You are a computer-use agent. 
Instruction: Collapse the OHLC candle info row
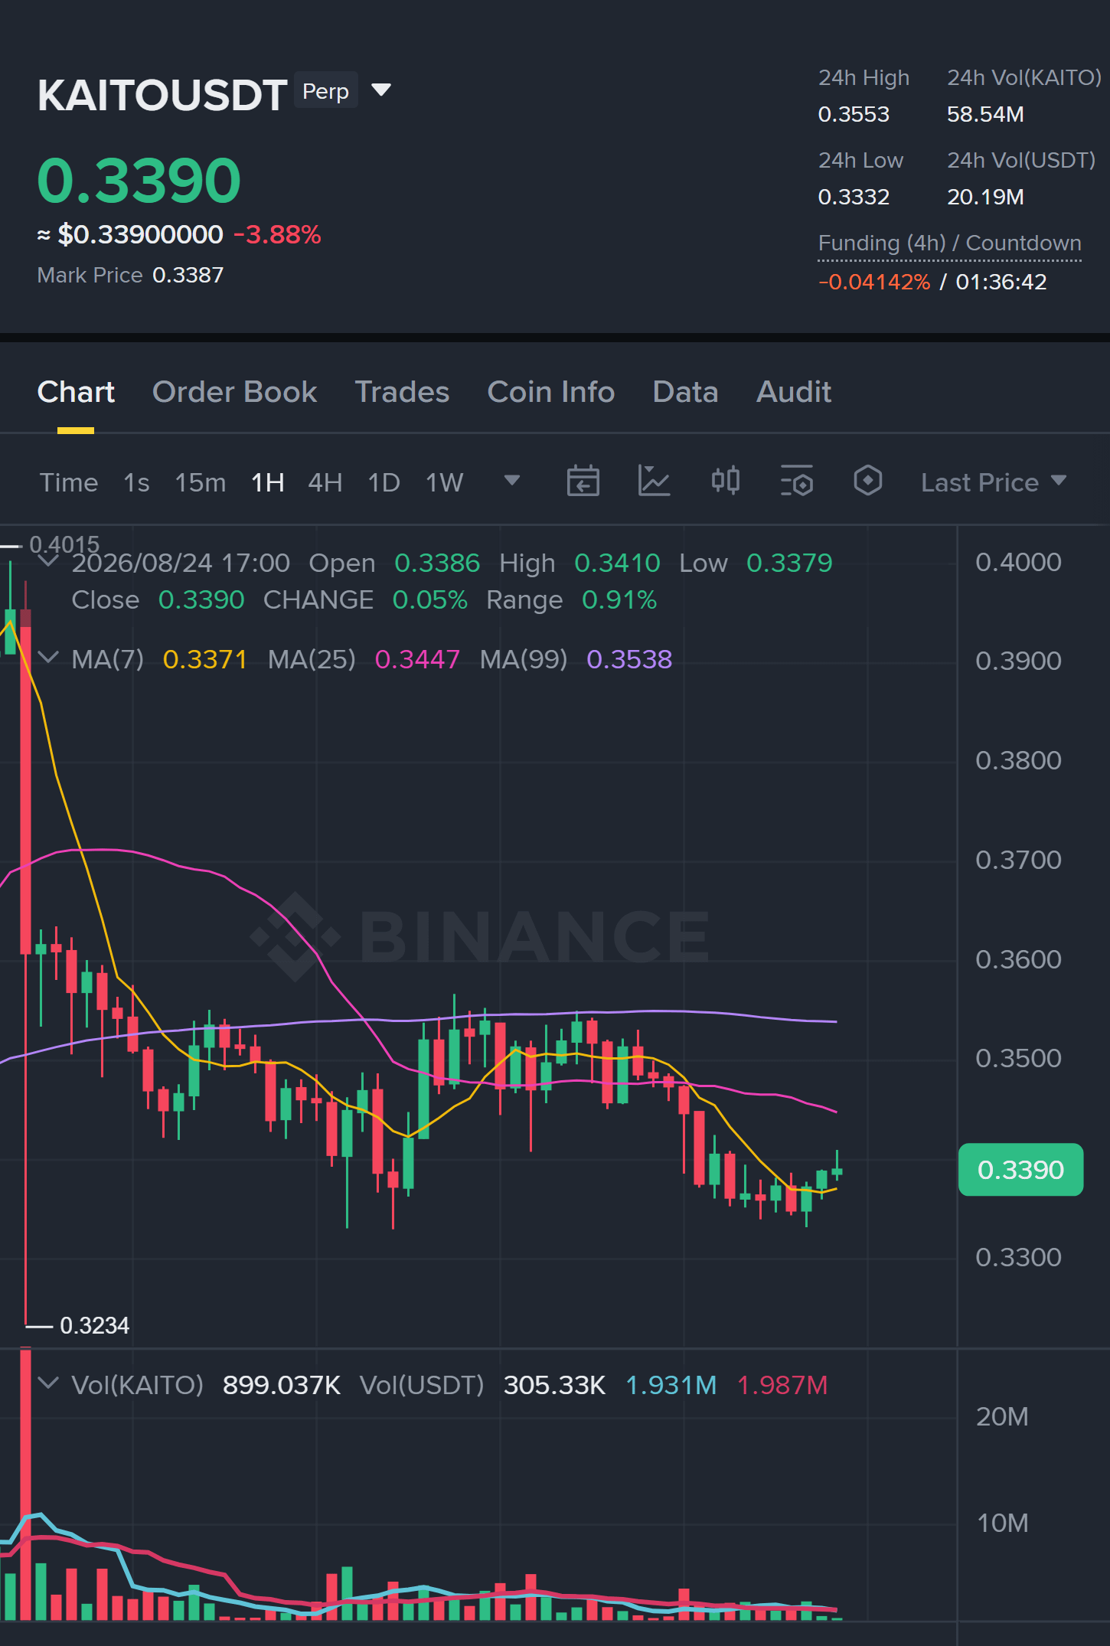pyautogui.click(x=48, y=562)
